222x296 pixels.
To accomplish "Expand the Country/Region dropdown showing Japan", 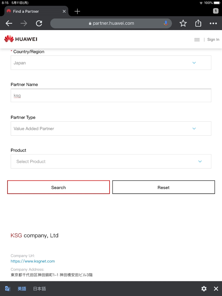I will 111,63.
